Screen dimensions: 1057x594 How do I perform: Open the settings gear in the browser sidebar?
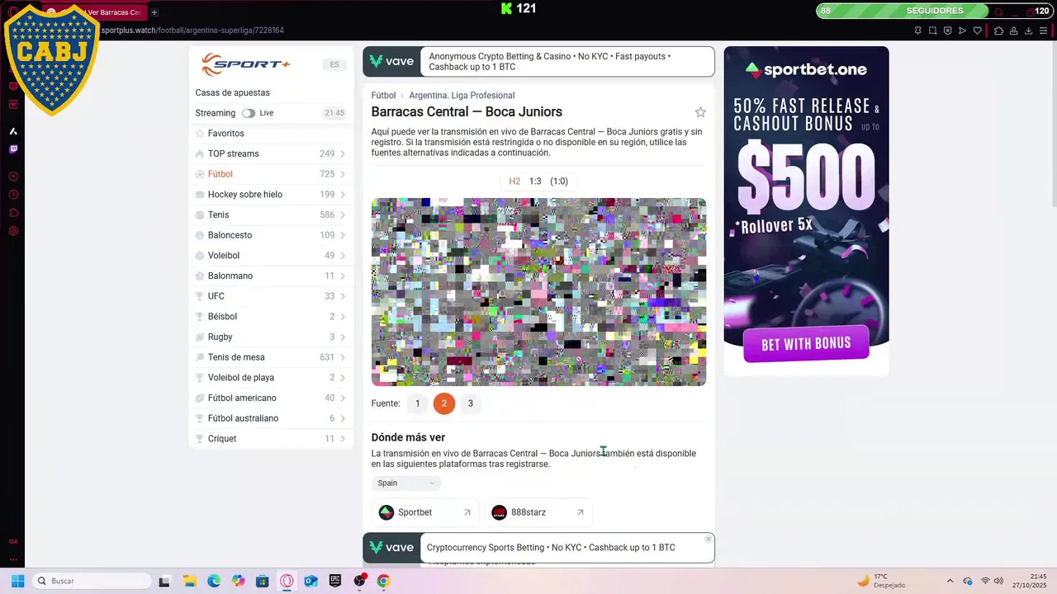tap(13, 231)
